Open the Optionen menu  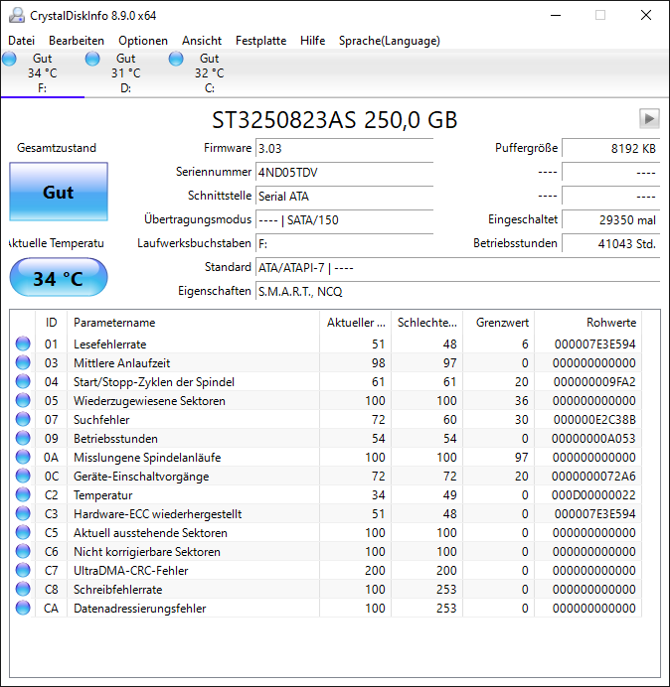click(x=143, y=41)
